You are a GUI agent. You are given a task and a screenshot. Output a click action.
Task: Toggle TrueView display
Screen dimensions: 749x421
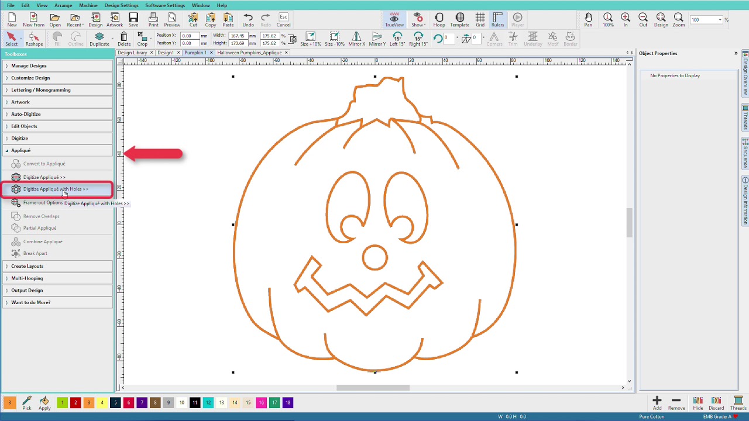(394, 20)
